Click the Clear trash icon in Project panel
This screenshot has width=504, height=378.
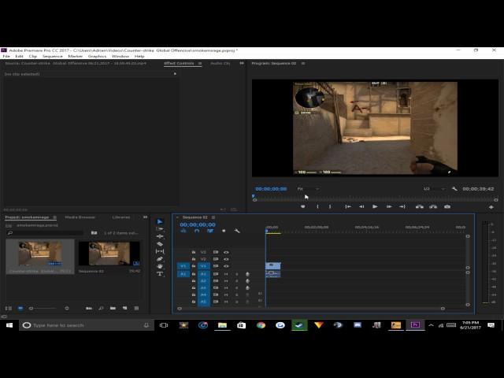pyautogui.click(x=136, y=308)
